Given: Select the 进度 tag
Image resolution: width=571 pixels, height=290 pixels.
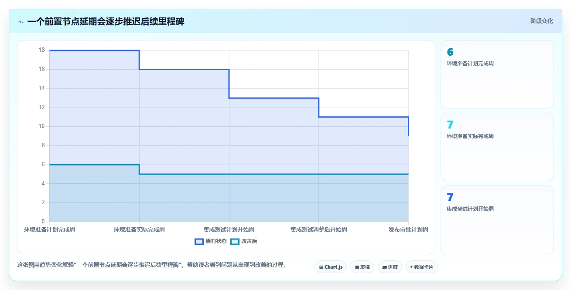Looking at the screenshot, I should coord(390,267).
